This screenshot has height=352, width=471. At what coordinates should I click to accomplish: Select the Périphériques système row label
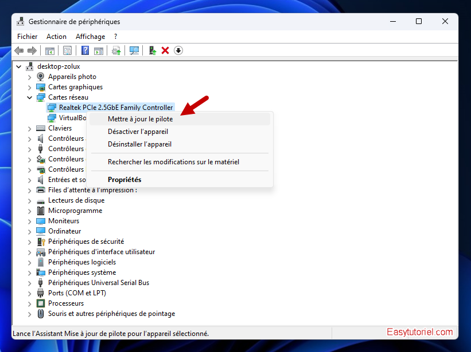tap(82, 272)
